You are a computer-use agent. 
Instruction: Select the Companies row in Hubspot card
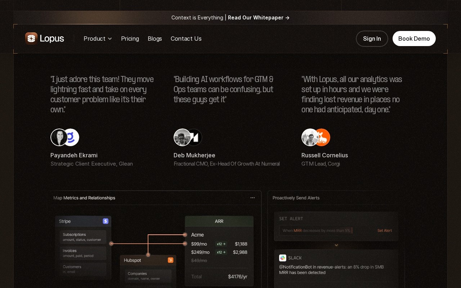coord(148,276)
